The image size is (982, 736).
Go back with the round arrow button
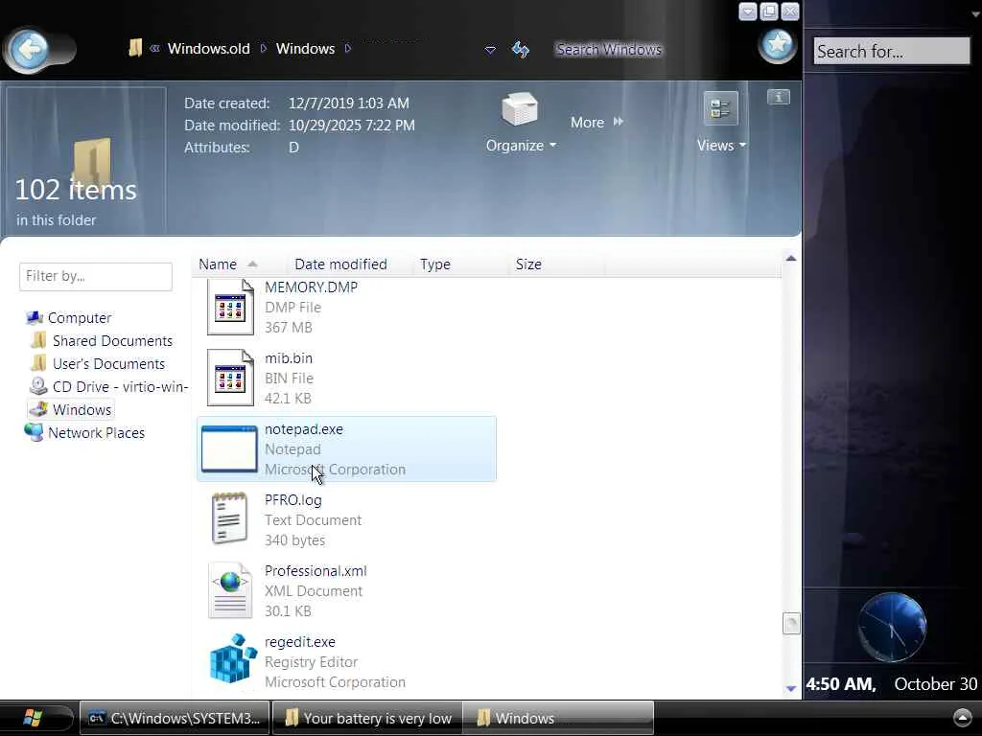point(30,49)
